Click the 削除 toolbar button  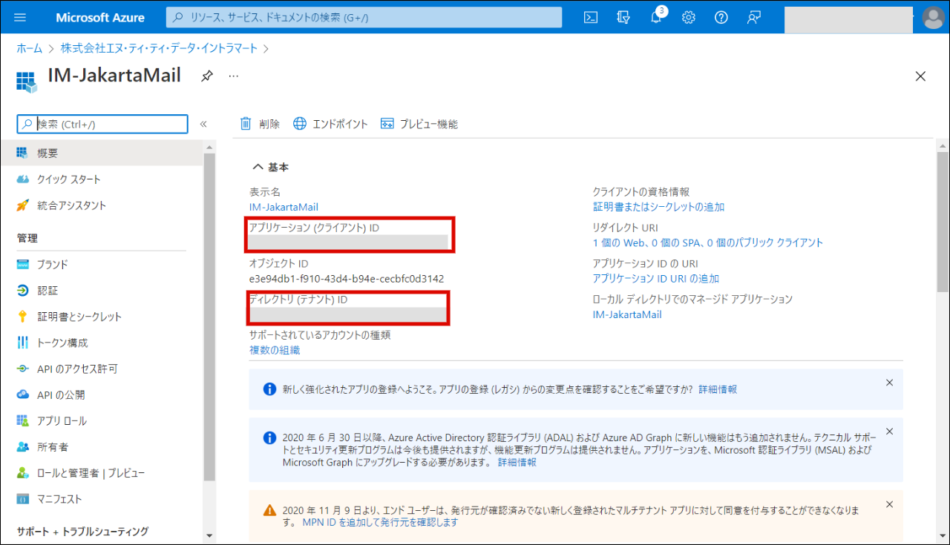click(260, 124)
